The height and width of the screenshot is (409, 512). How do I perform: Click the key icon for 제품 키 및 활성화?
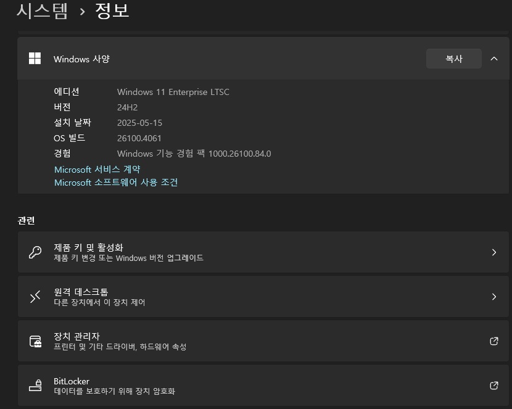coord(35,252)
